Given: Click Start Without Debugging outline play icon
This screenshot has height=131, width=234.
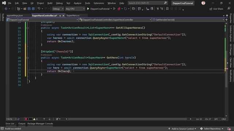Looking at the screenshot, I should coord(114,9).
